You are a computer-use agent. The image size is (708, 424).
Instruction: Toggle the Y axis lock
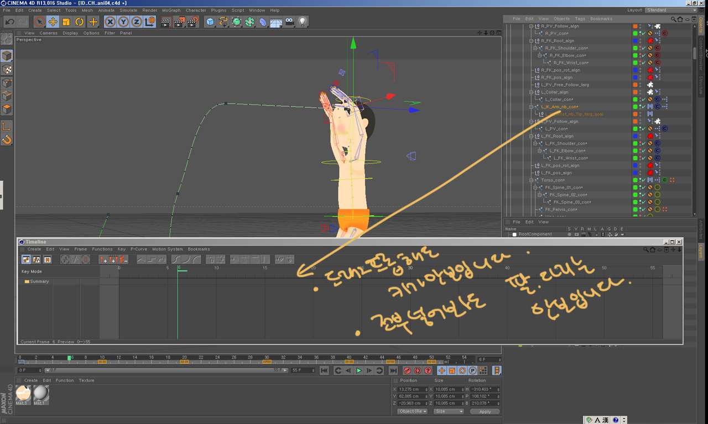click(x=123, y=22)
